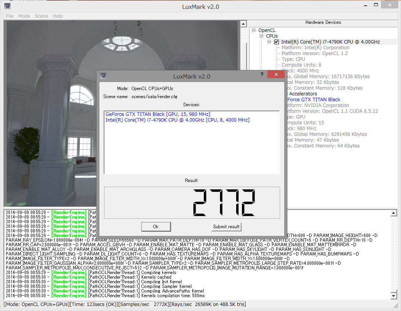Image resolution: width=401 pixels, height=311 pixels.
Task: Click the log panel scroll up arrow
Action: [x=394, y=213]
